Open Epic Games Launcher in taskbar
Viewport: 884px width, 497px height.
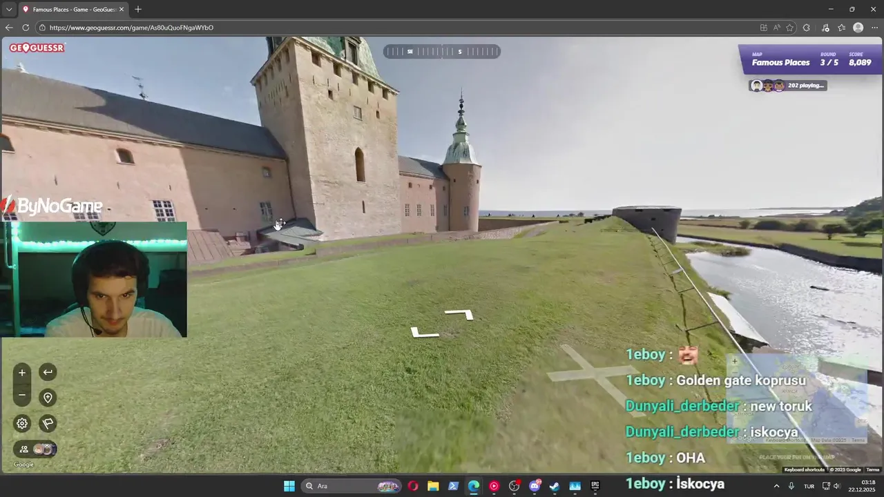595,486
